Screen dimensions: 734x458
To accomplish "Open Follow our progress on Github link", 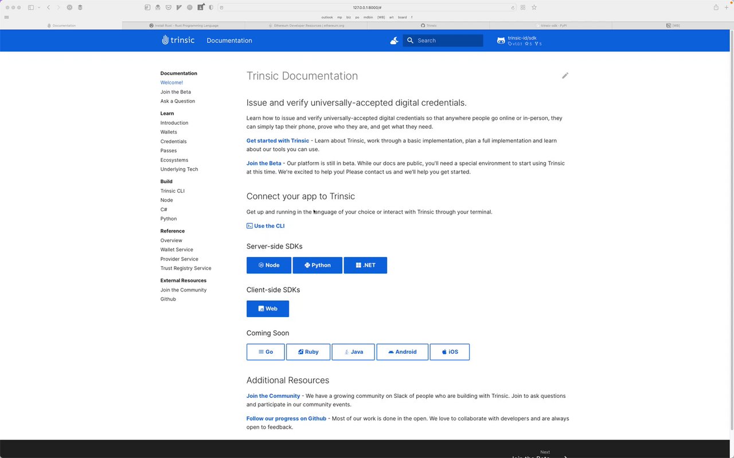I will pos(286,418).
